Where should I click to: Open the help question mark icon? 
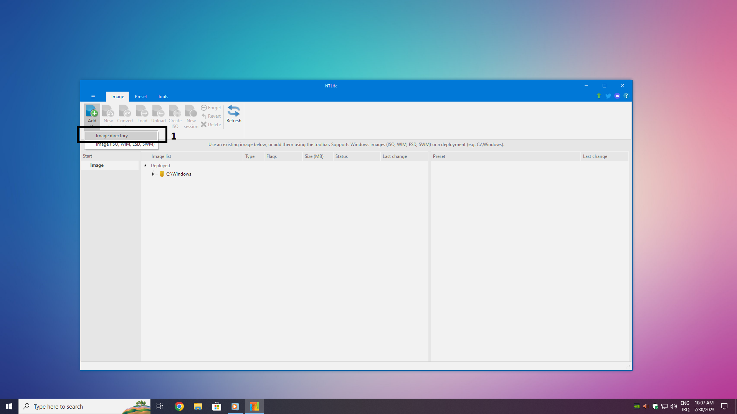626,96
